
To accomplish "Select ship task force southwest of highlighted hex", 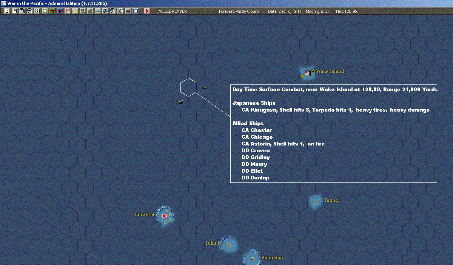I will point(180,101).
